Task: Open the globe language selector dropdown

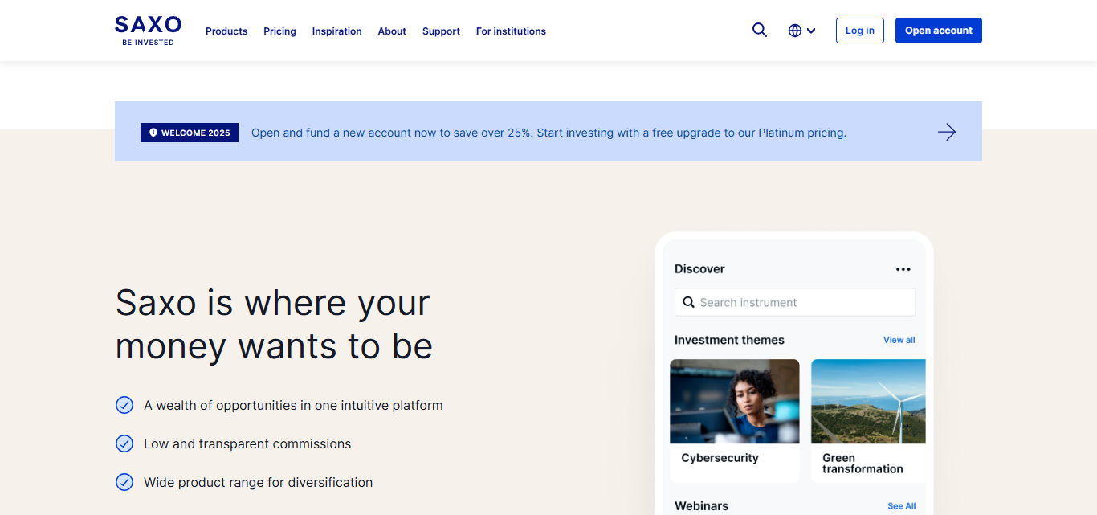Action: click(801, 31)
